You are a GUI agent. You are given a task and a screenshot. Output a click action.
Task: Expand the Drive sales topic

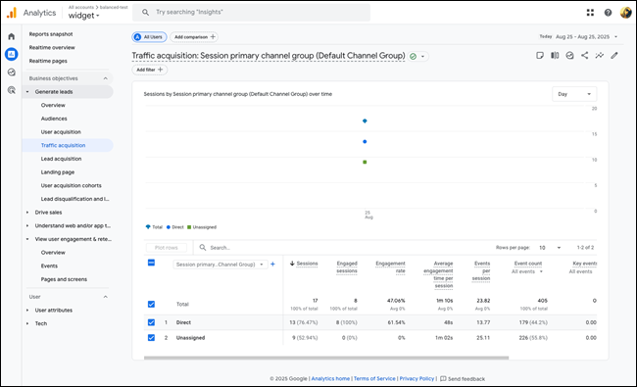coord(27,213)
